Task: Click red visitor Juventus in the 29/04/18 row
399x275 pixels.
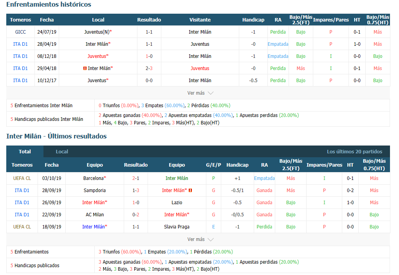Action: (200, 68)
